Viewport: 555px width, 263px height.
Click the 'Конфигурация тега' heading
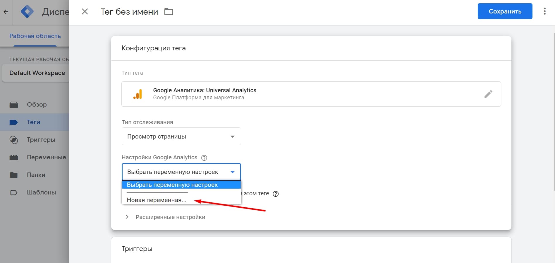(x=154, y=48)
